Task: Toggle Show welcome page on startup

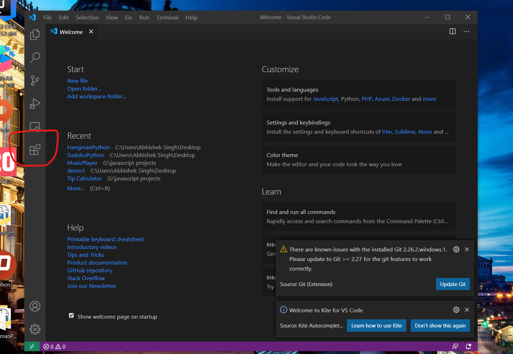Action: (71, 315)
